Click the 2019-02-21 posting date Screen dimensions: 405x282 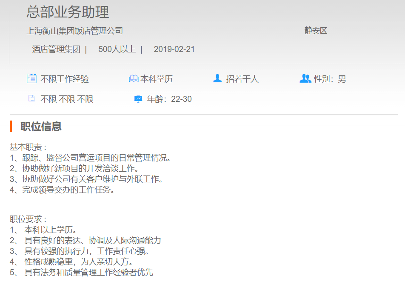174,49
